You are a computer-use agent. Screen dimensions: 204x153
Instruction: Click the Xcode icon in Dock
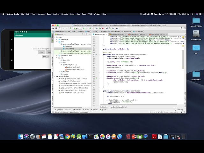pos(85,137)
